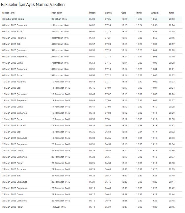This screenshot has height=213, width=185.
Task: Select the 27 Ramazan 1446 cell
Action: coord(61,188)
